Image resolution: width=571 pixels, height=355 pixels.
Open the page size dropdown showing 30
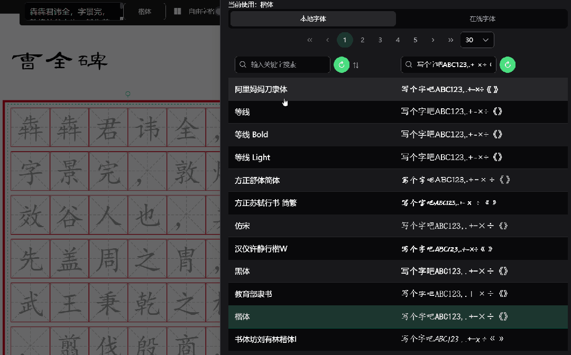tap(476, 40)
